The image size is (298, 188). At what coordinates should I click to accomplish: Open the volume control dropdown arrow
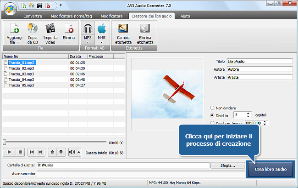(x=78, y=152)
